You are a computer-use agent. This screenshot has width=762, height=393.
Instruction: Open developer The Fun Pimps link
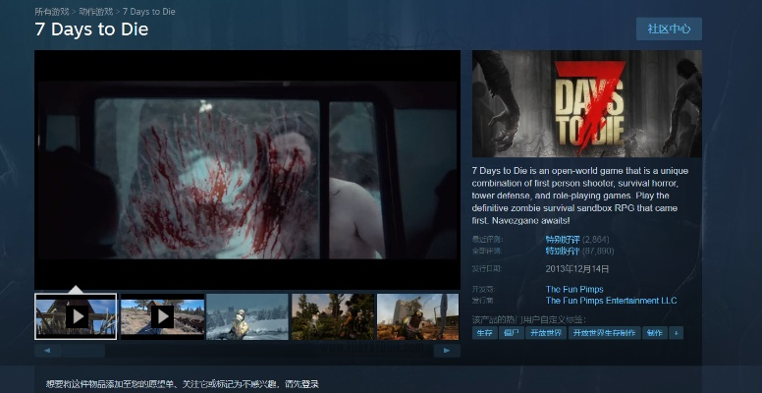(x=574, y=289)
